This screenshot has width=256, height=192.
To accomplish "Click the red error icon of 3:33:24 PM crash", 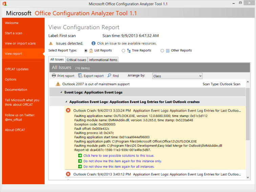I will (68, 111).
